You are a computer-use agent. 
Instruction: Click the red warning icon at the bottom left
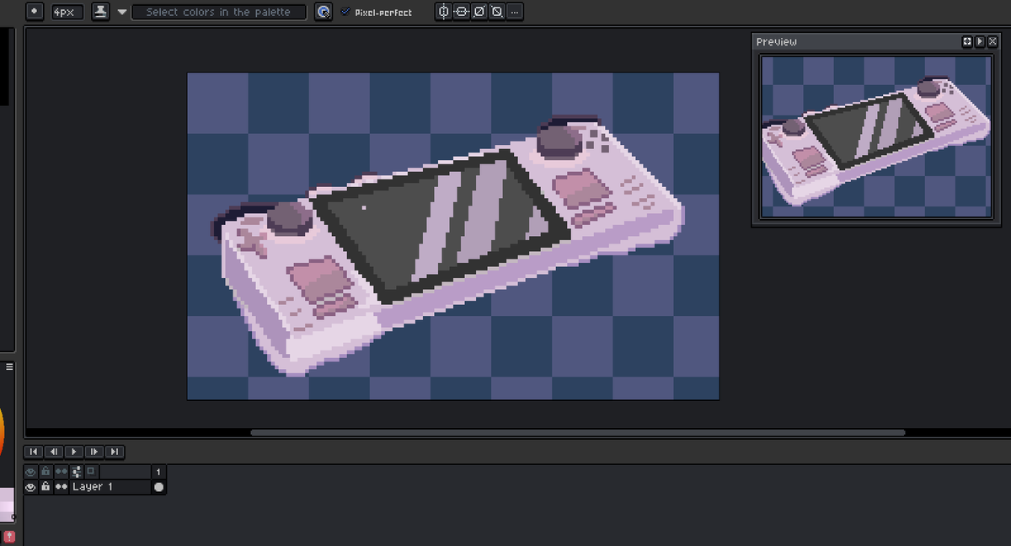click(8, 537)
